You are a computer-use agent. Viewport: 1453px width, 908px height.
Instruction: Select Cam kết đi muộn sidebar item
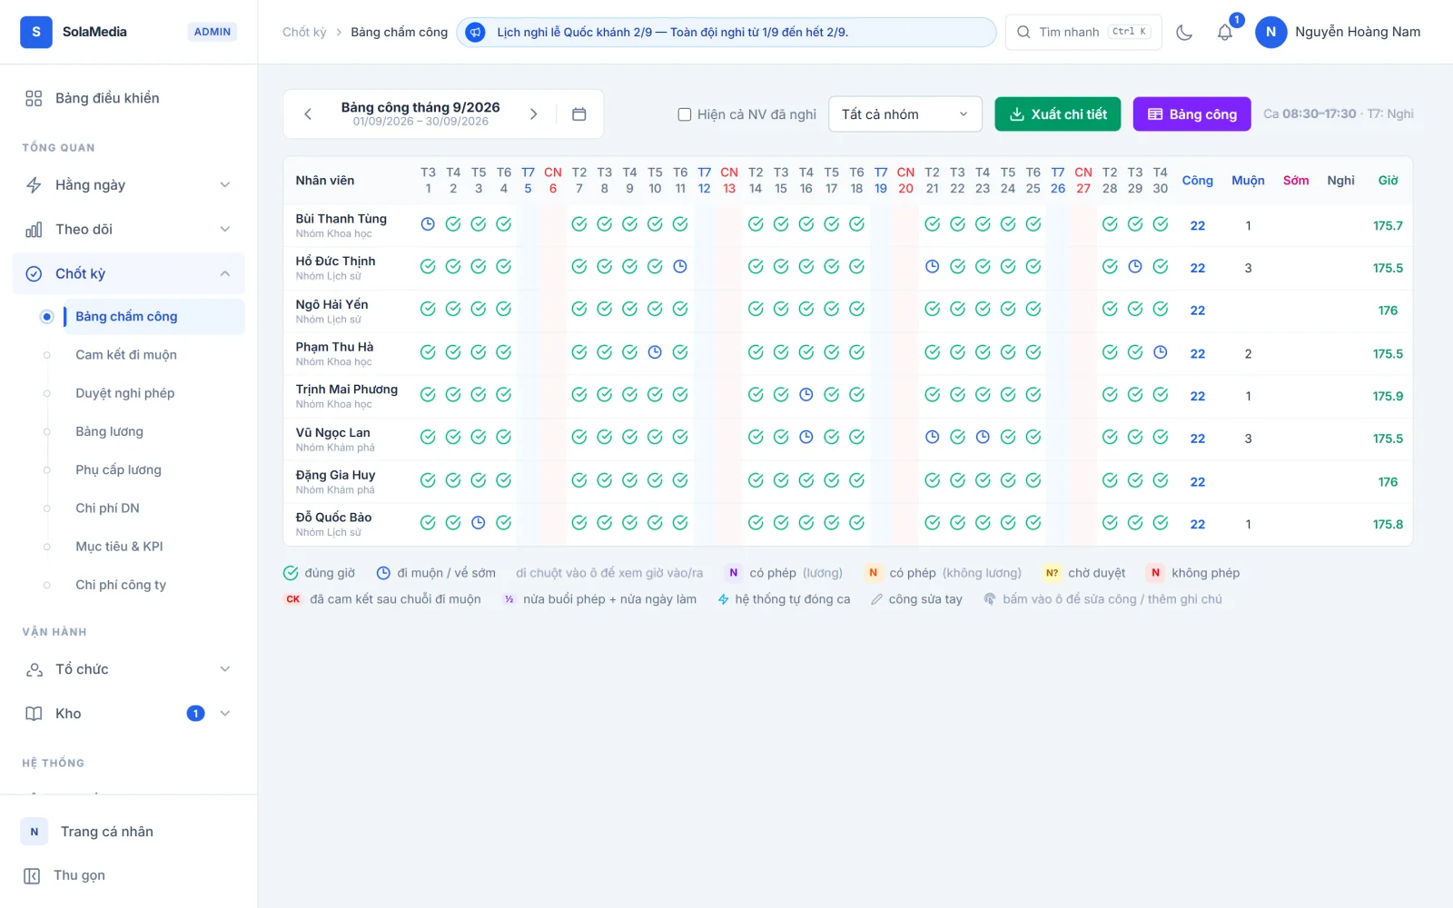[126, 355]
